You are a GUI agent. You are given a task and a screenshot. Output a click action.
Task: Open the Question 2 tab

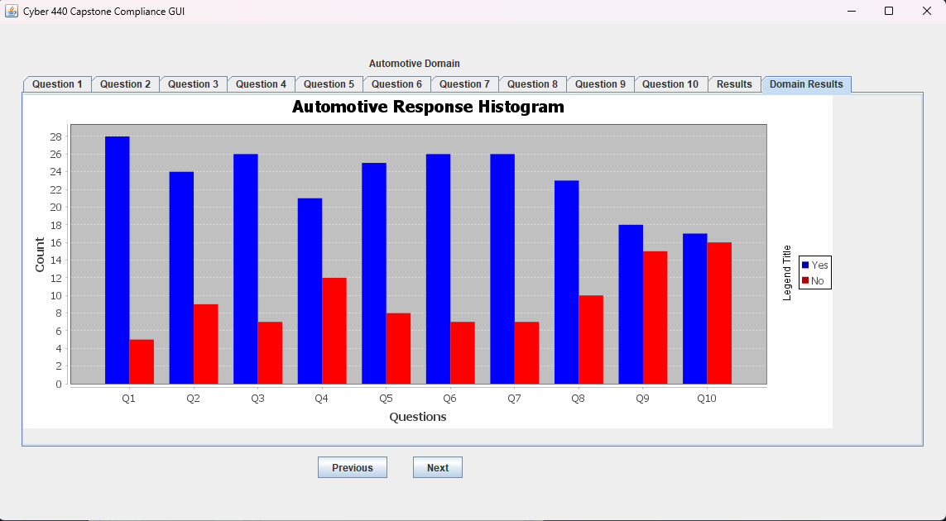tap(125, 84)
